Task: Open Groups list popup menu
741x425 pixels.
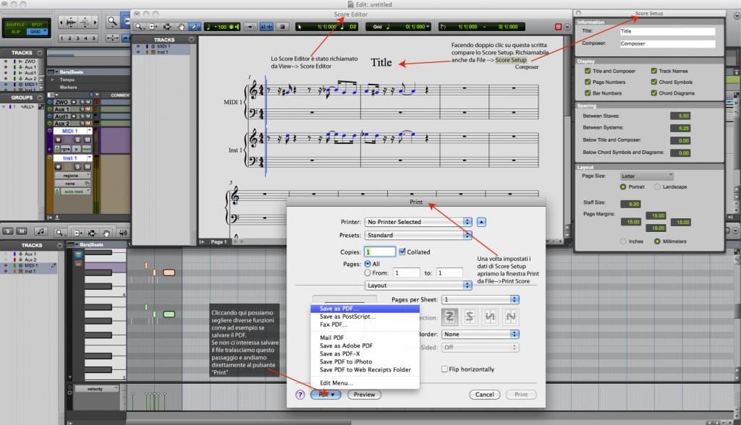Action: pos(40,98)
